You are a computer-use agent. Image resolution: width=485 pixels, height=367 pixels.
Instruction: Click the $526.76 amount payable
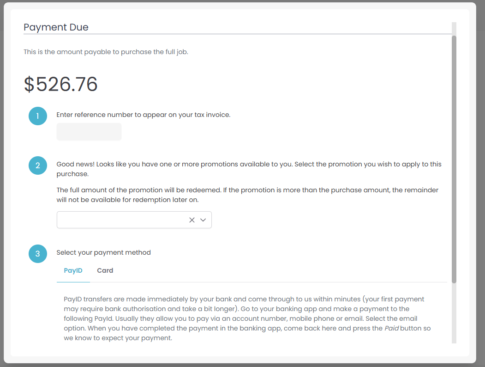coord(61,85)
